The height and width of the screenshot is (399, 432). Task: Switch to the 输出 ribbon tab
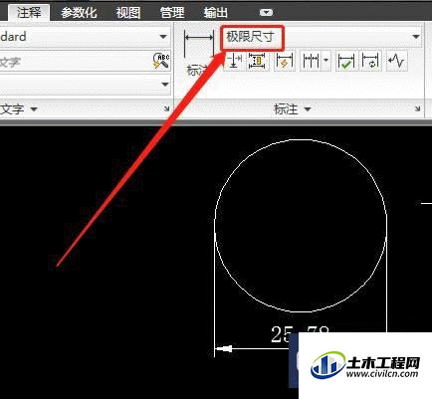click(x=216, y=13)
